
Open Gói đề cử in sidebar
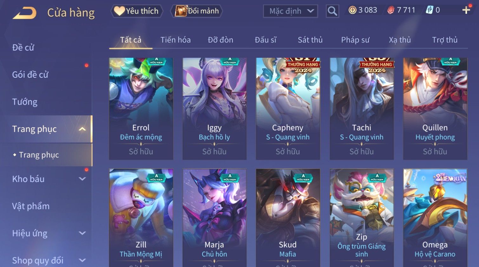(x=30, y=75)
